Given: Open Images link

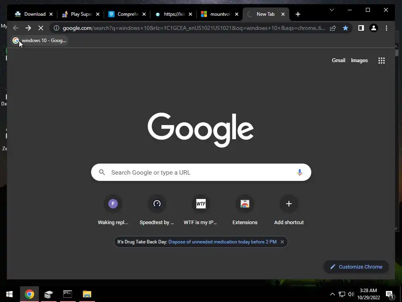Looking at the screenshot, I should coord(359,60).
